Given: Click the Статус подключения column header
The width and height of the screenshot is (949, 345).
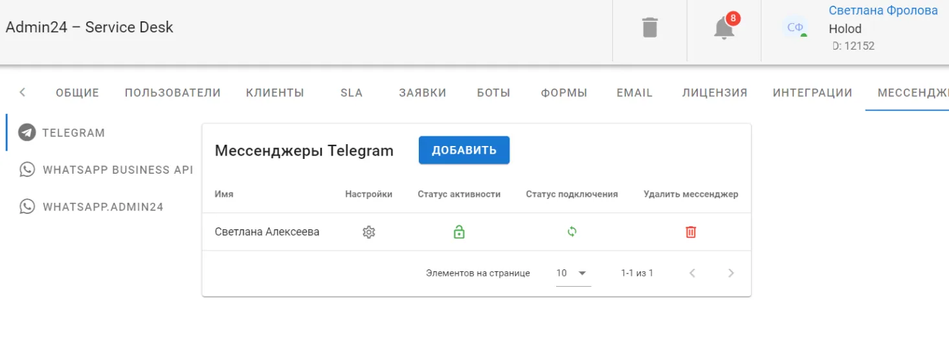Looking at the screenshot, I should click(x=572, y=194).
